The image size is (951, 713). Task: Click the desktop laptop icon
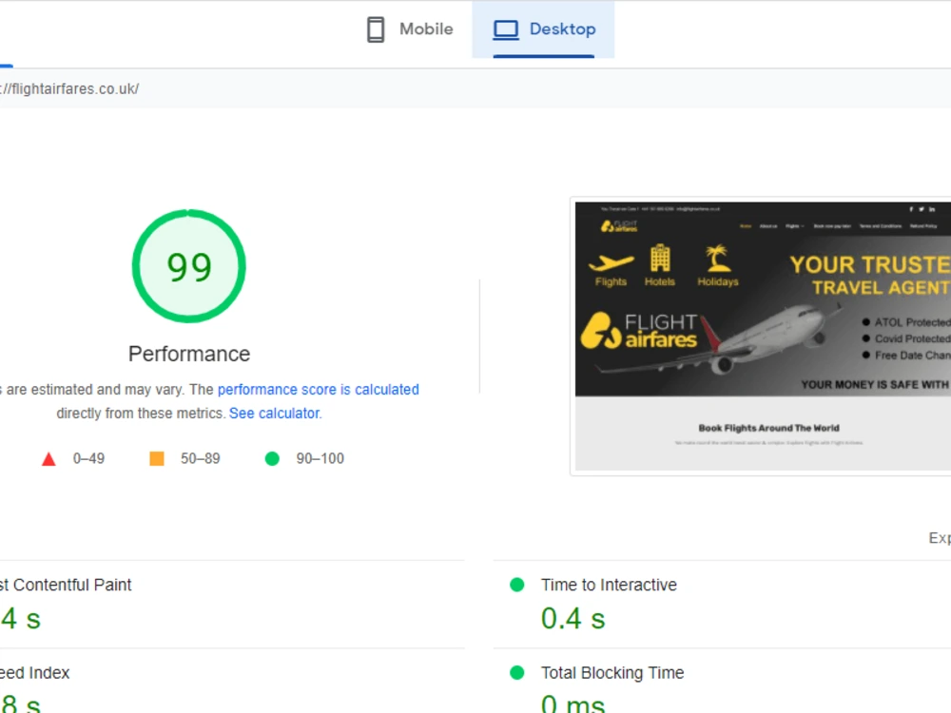pyautogui.click(x=505, y=29)
